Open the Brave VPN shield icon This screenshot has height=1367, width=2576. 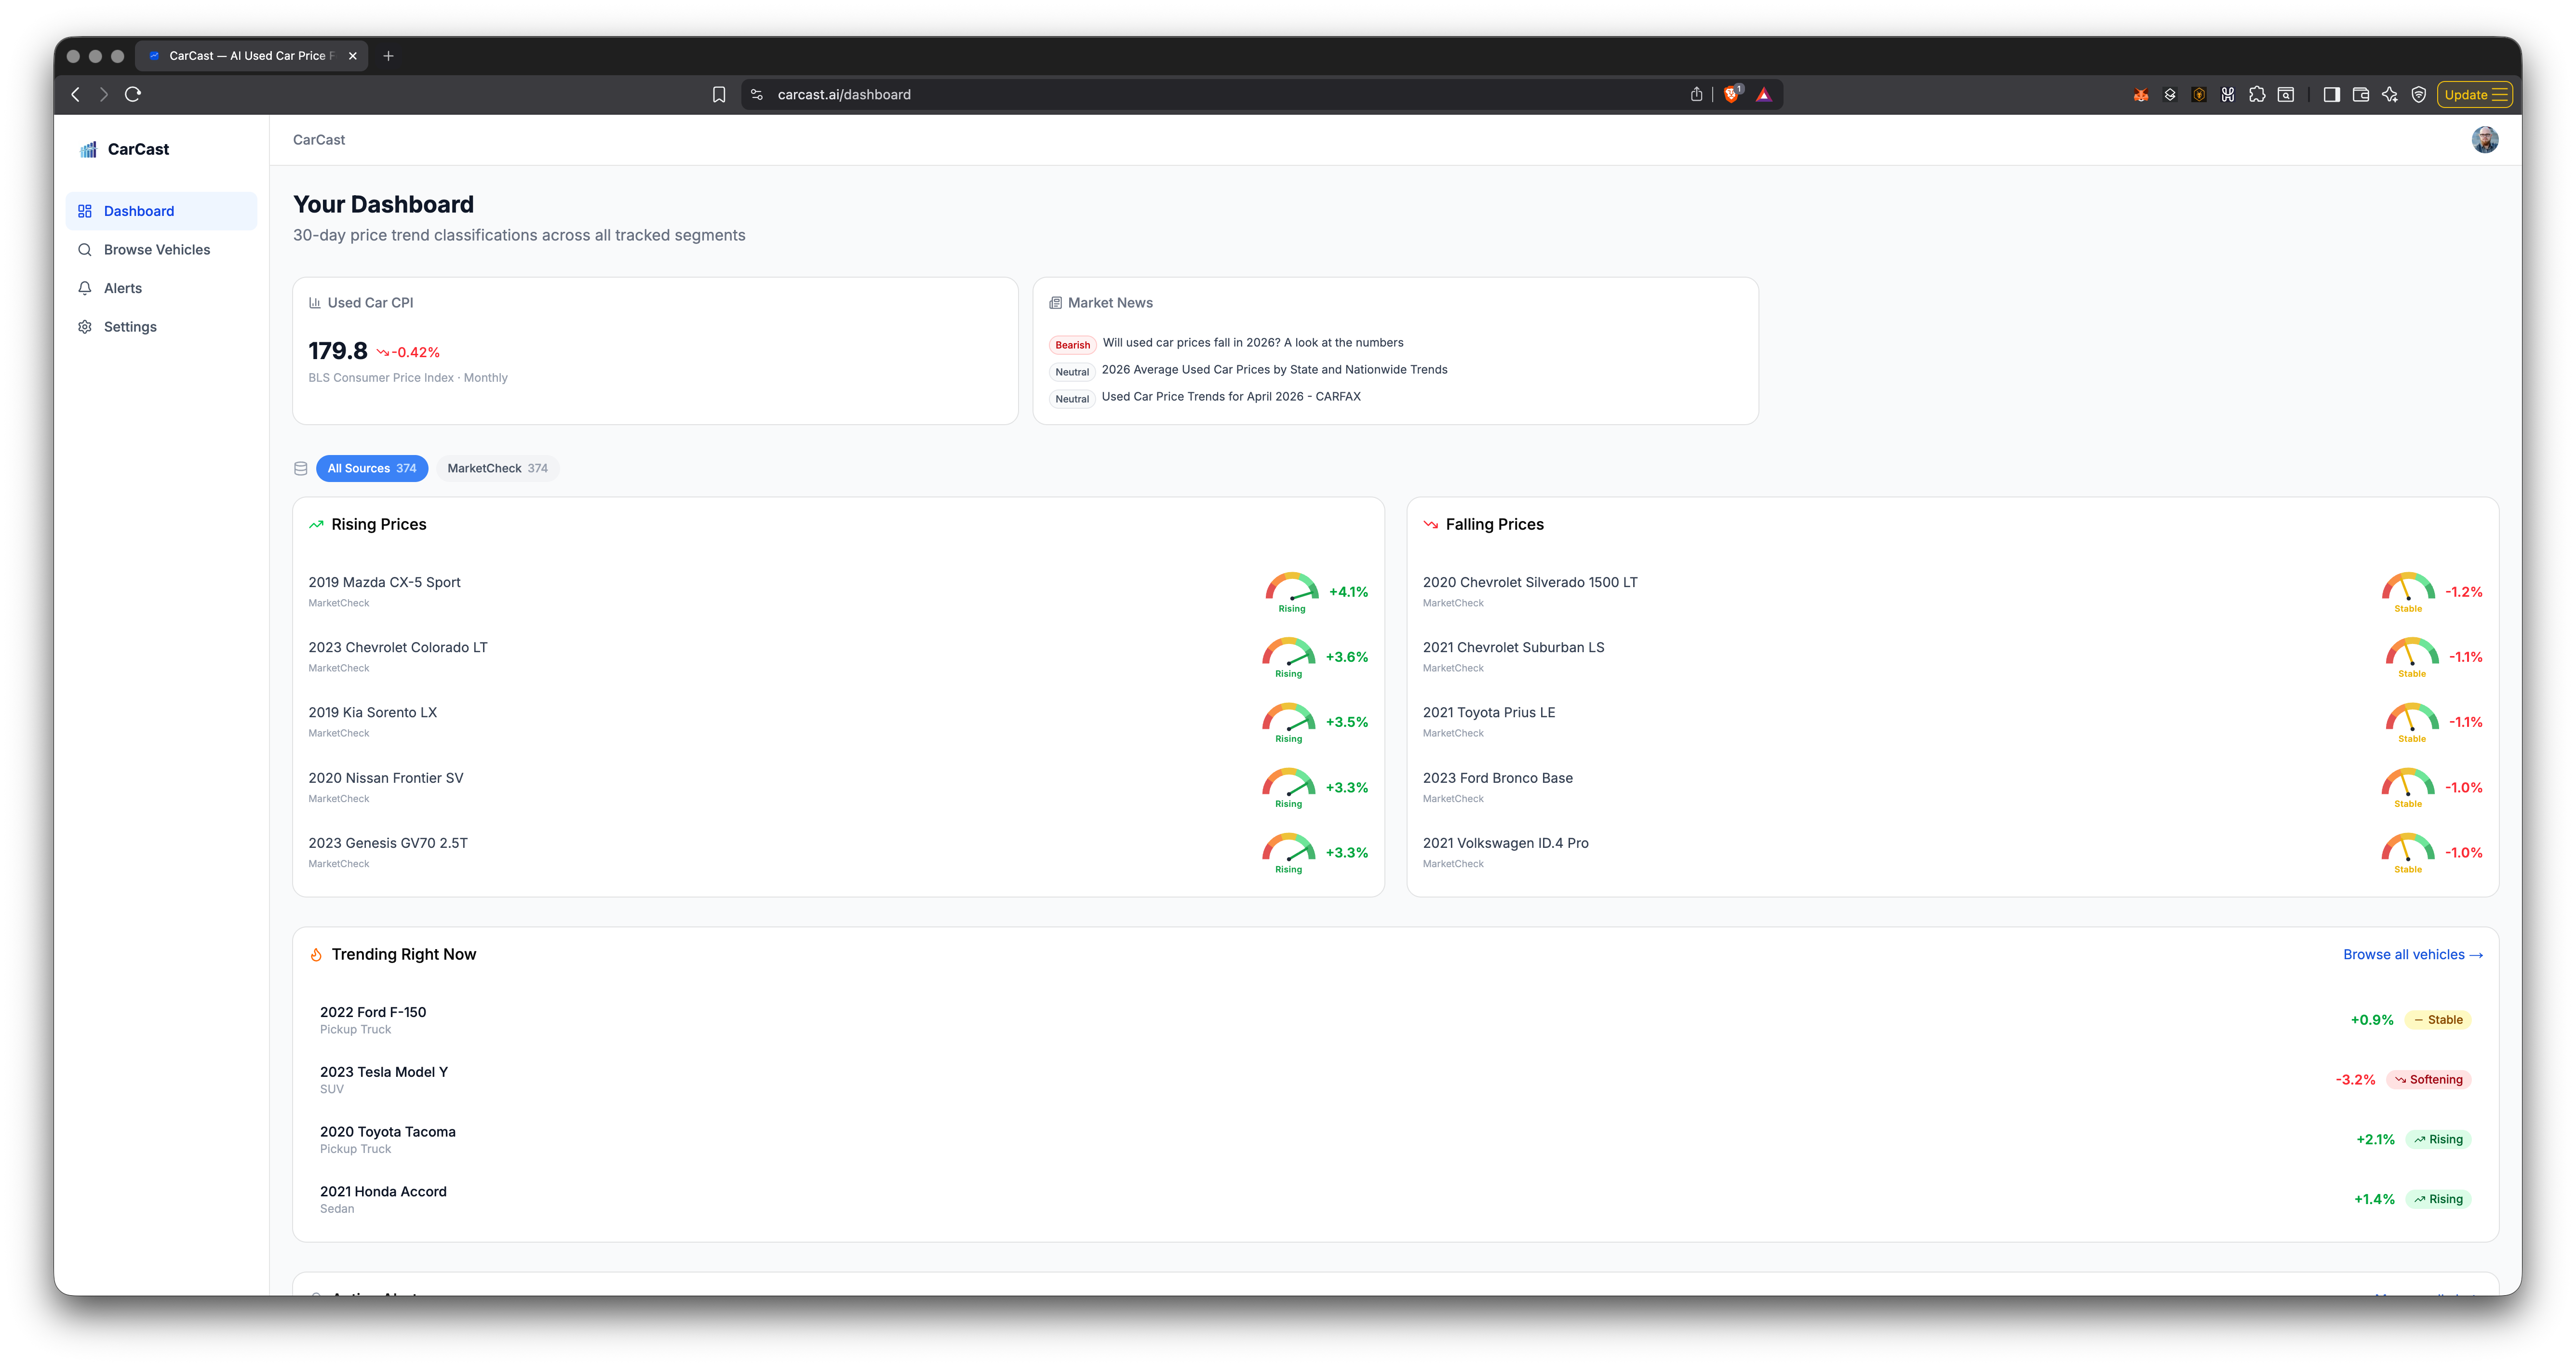point(2419,94)
